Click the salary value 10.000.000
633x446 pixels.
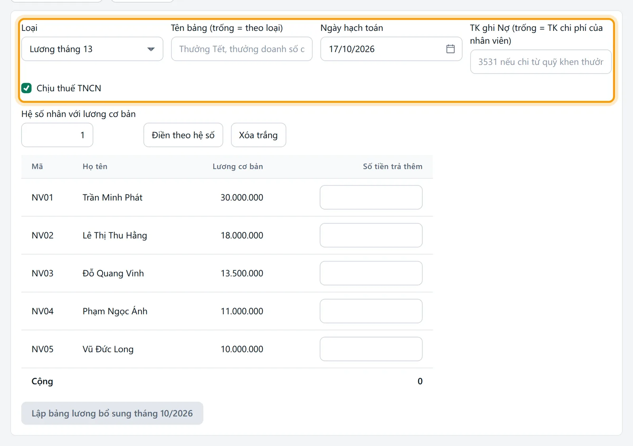(242, 349)
